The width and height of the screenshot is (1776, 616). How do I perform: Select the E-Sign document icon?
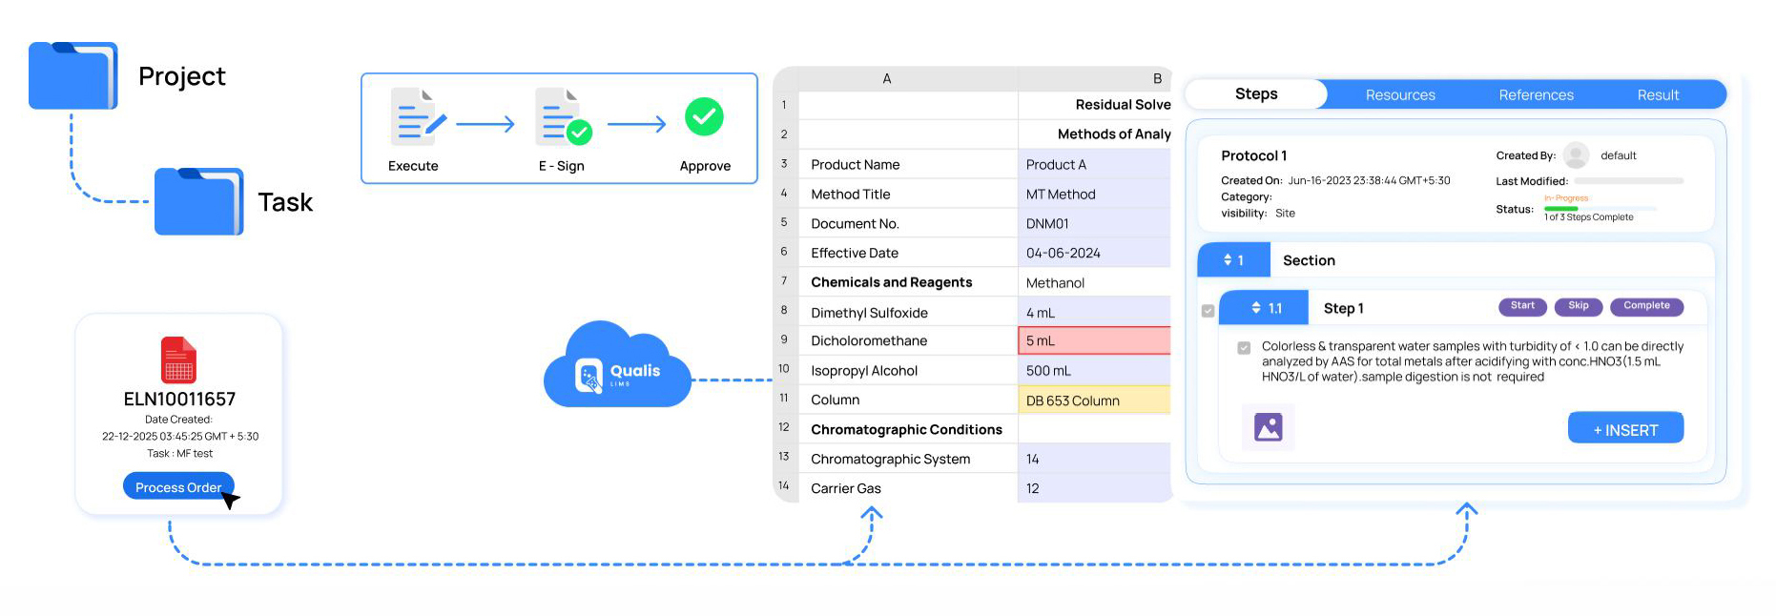pyautogui.click(x=563, y=117)
